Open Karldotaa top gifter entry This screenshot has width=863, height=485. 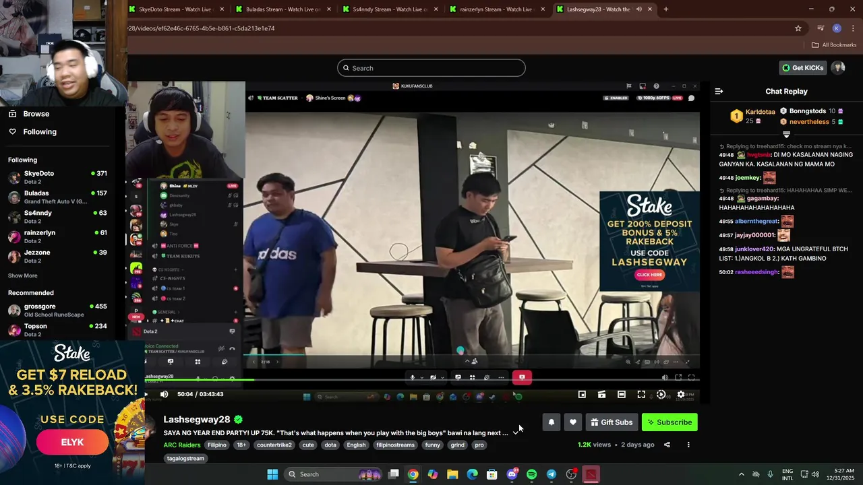tap(753, 116)
